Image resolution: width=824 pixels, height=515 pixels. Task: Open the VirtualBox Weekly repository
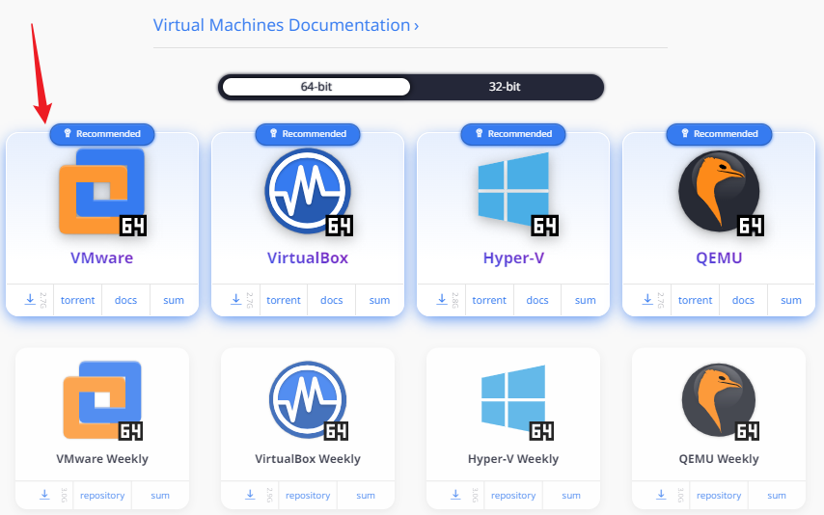pyautogui.click(x=308, y=496)
